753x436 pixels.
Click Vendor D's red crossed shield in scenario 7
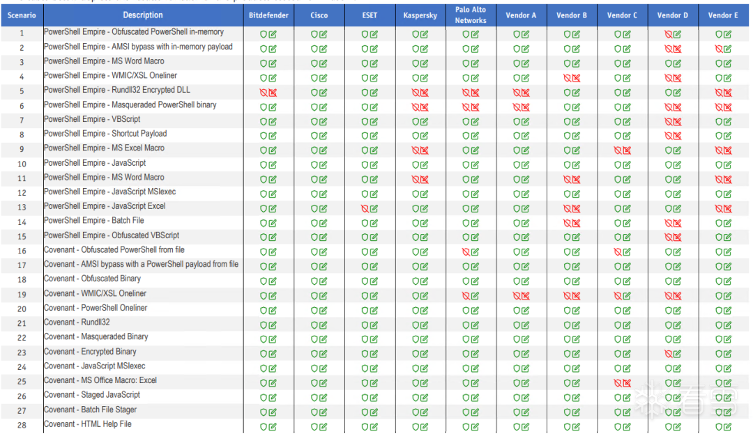pos(668,122)
